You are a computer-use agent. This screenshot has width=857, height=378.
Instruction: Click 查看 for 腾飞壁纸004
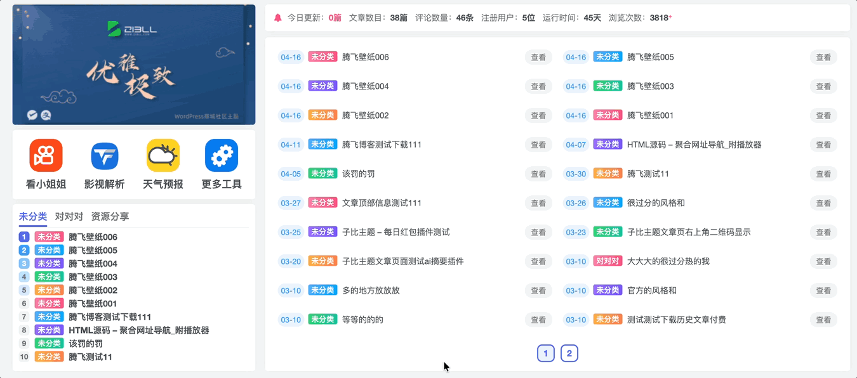point(538,86)
